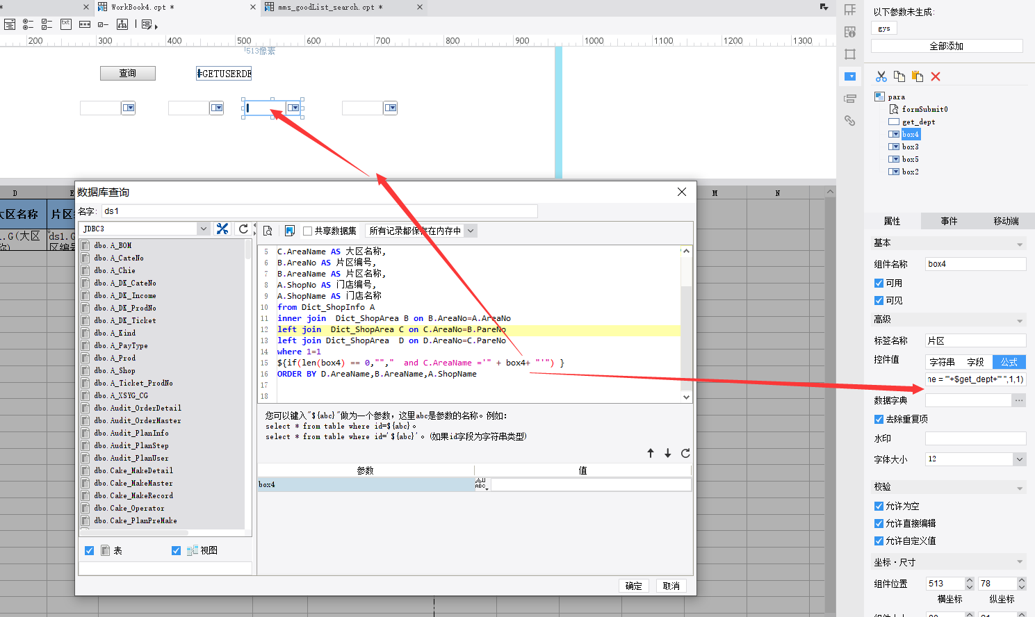Open the 所有记录都保存在内存中 dropdown
The width and height of the screenshot is (1035, 617).
tap(471, 231)
